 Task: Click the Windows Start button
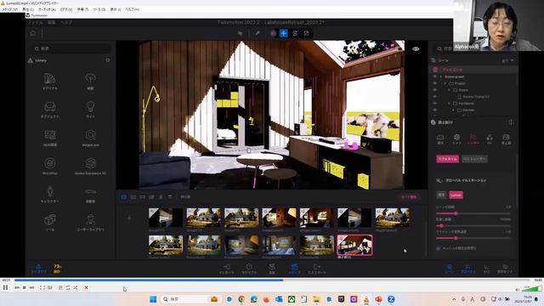153,299
